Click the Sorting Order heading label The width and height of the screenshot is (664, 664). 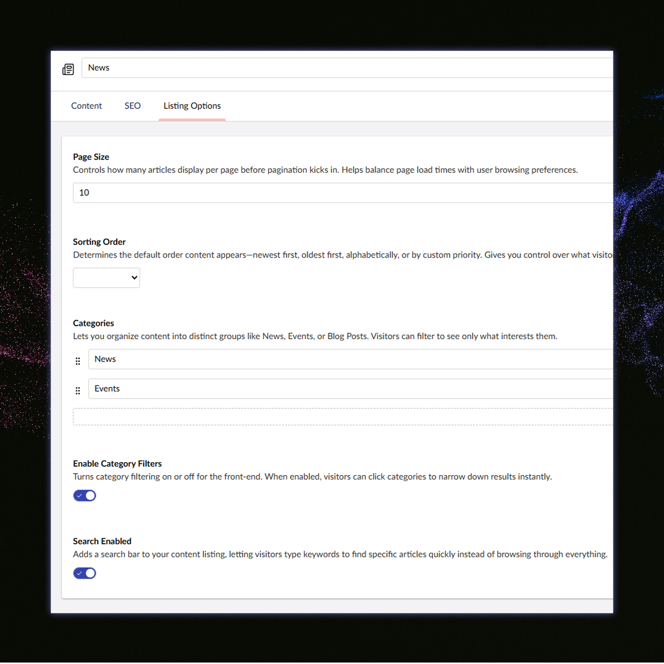point(99,242)
